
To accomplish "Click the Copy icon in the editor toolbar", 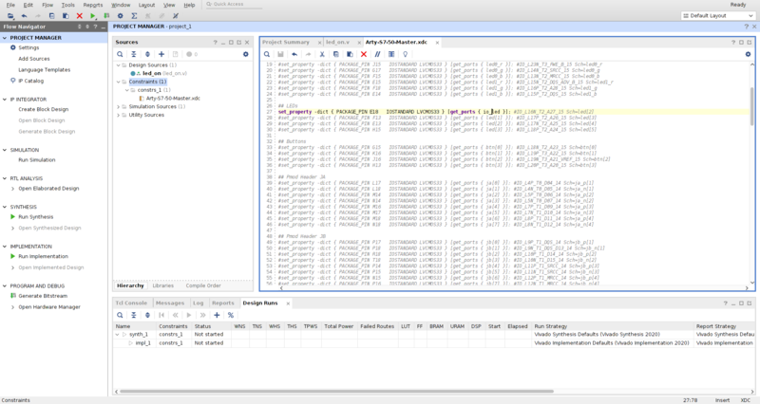I will [336, 54].
